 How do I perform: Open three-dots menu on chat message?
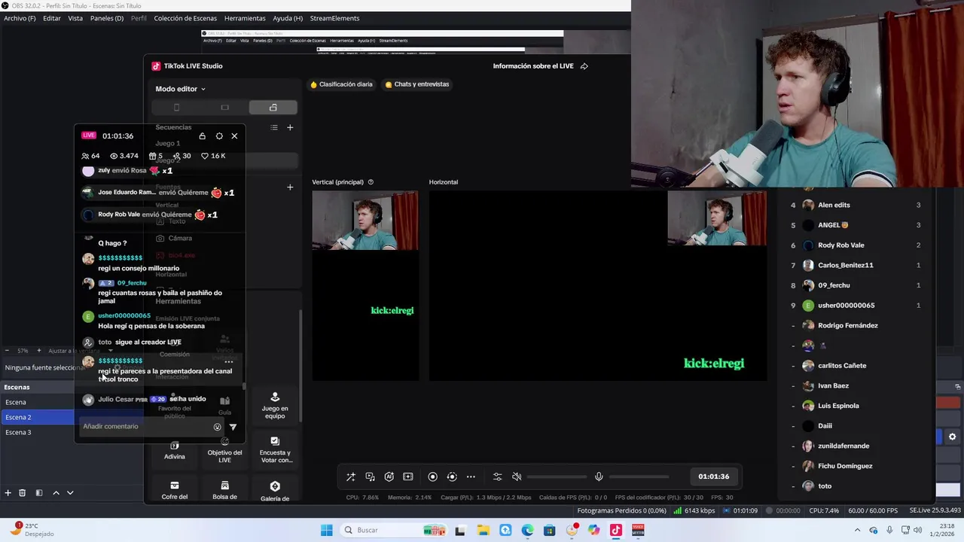(229, 362)
